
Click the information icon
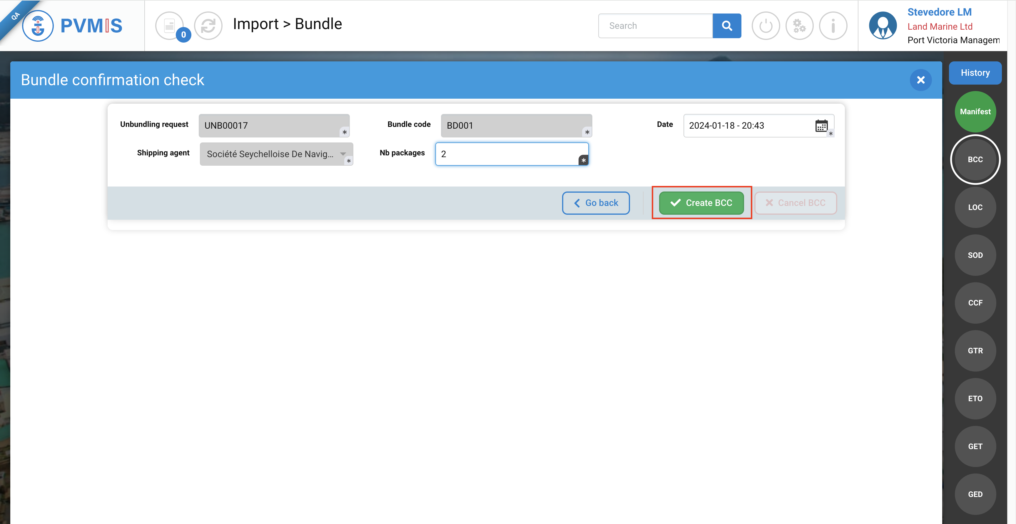click(x=833, y=26)
